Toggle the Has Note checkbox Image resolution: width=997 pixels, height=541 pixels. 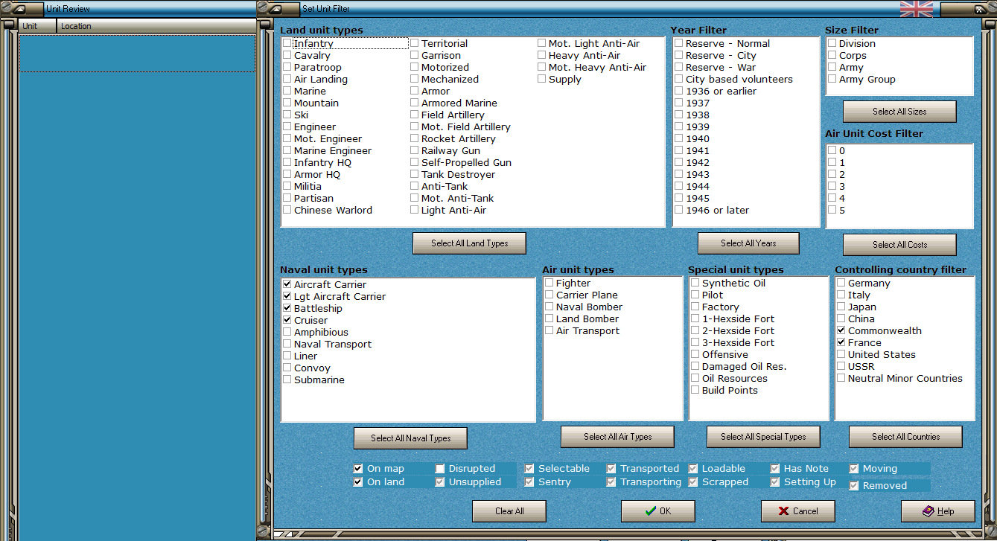coord(775,469)
